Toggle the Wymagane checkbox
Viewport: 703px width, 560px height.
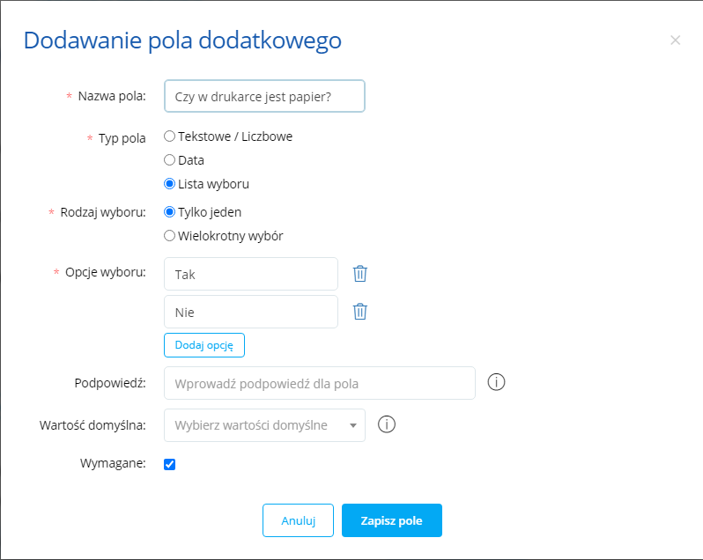tap(170, 464)
